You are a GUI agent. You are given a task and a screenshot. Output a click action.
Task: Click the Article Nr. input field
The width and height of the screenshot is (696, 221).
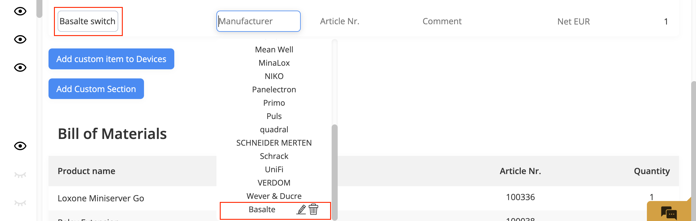coord(340,21)
